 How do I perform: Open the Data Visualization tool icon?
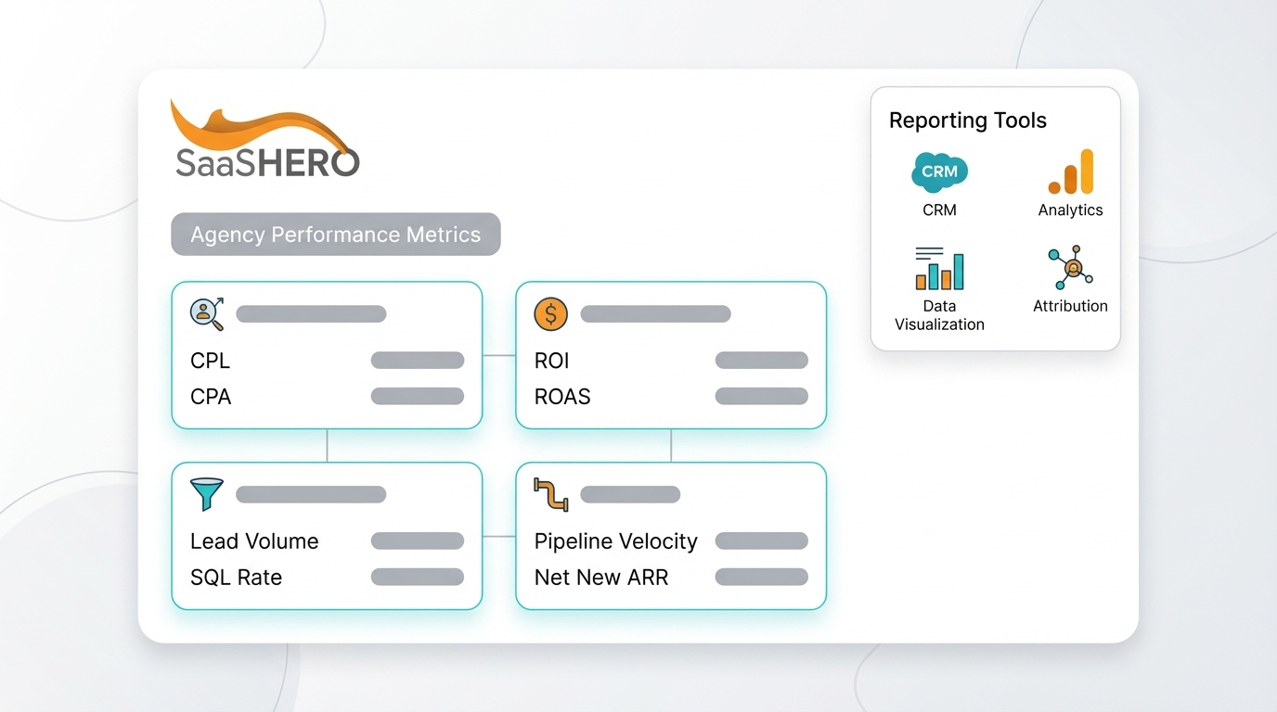pyautogui.click(x=939, y=270)
